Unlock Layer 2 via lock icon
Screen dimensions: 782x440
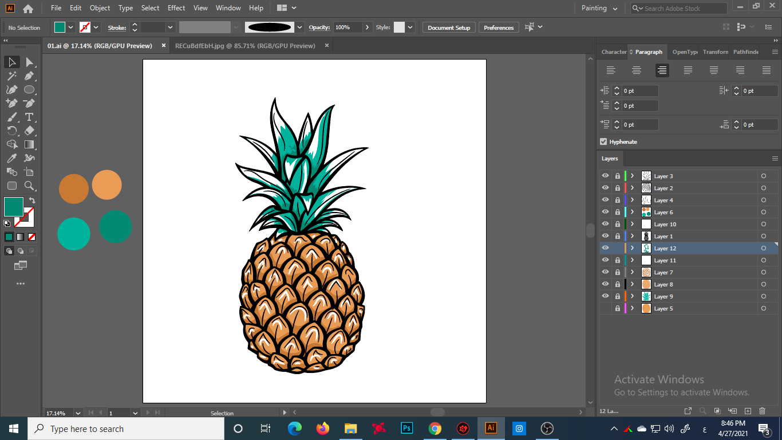point(617,188)
